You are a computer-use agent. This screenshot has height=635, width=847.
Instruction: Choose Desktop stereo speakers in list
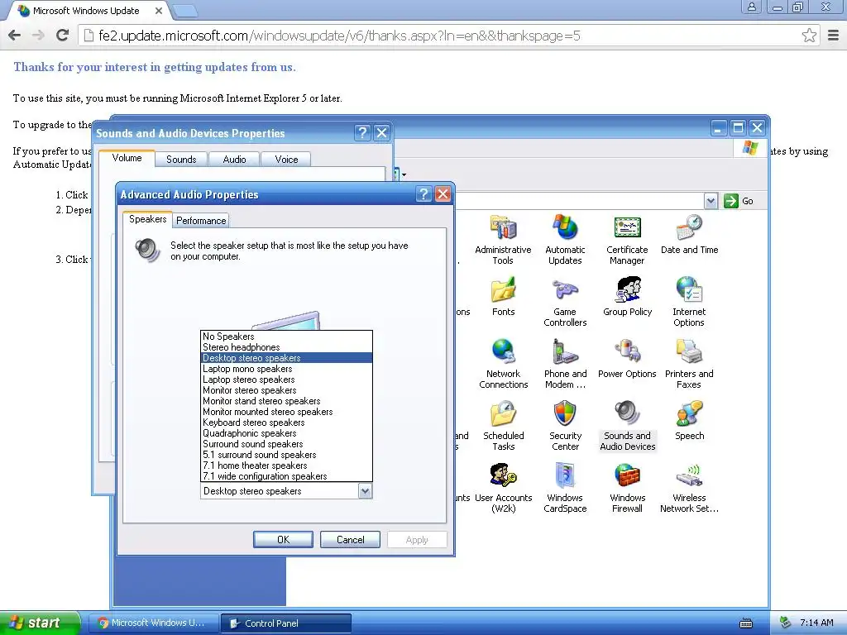286,358
